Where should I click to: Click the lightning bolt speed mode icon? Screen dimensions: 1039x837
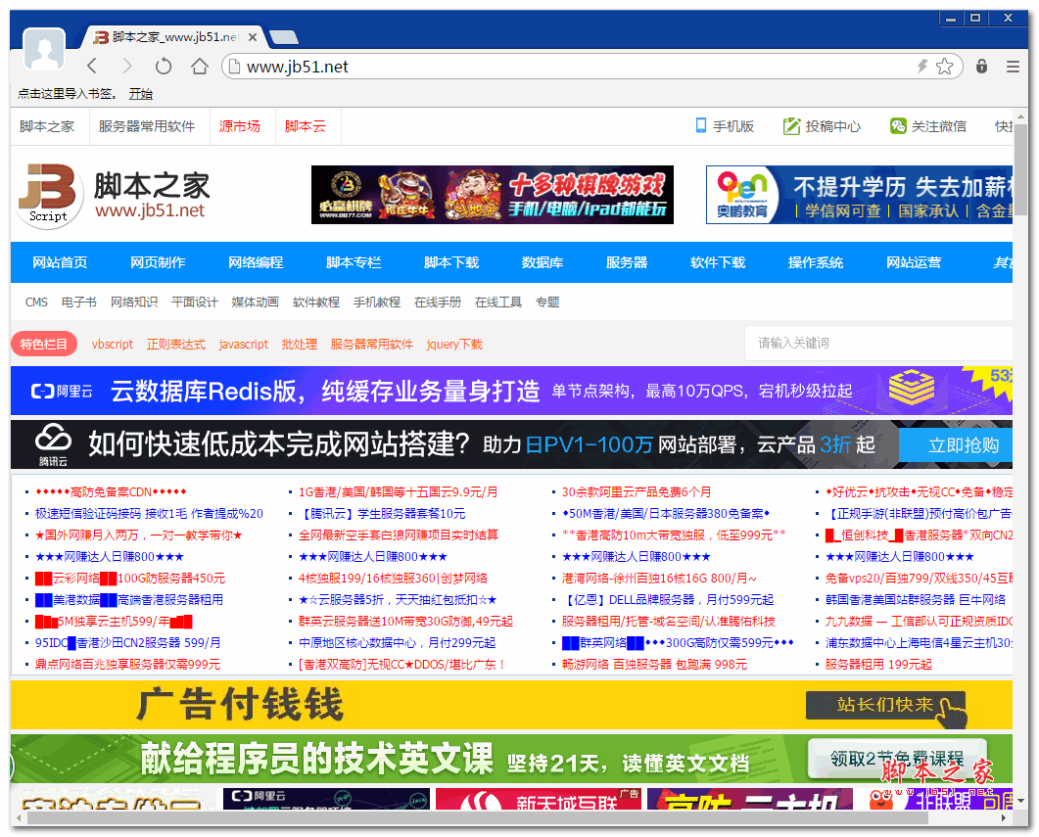point(921,67)
